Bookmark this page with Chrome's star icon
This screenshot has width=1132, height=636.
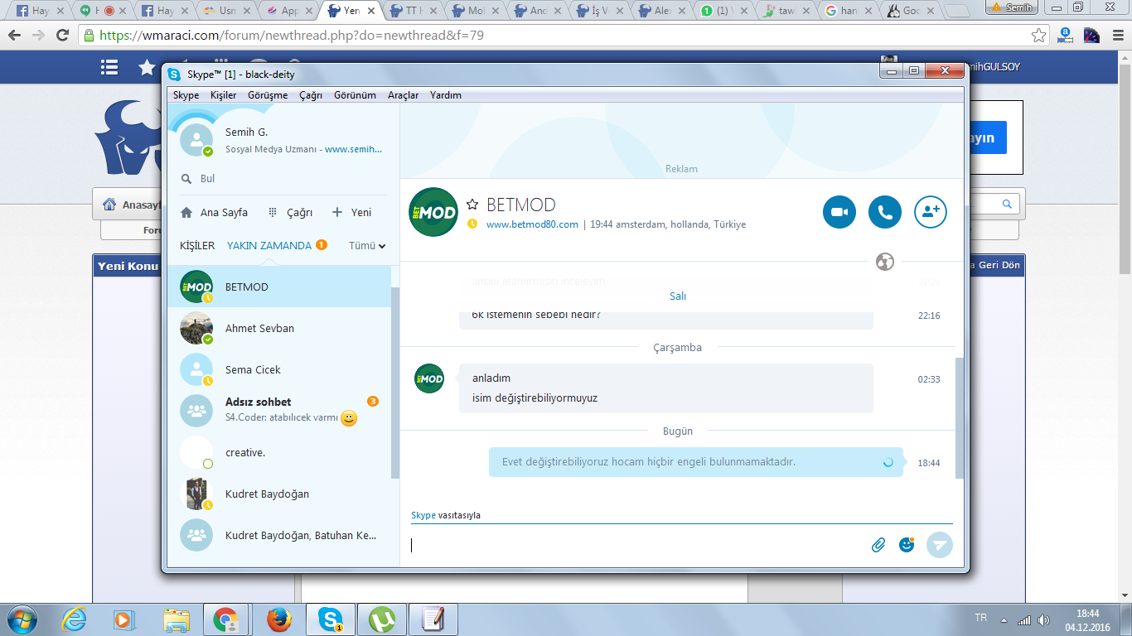pos(1038,36)
